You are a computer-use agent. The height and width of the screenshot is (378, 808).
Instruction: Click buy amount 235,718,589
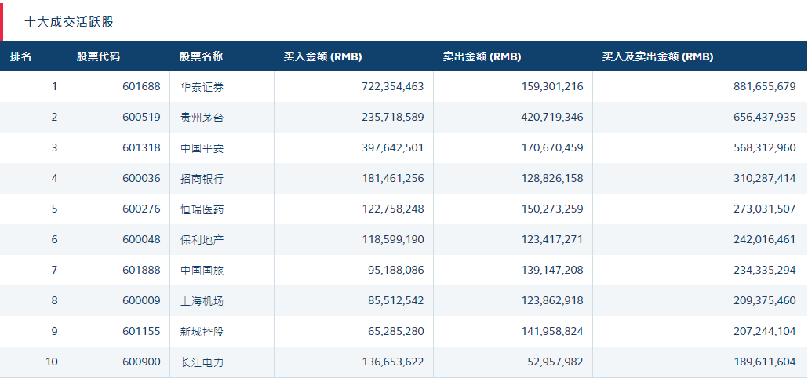point(394,117)
